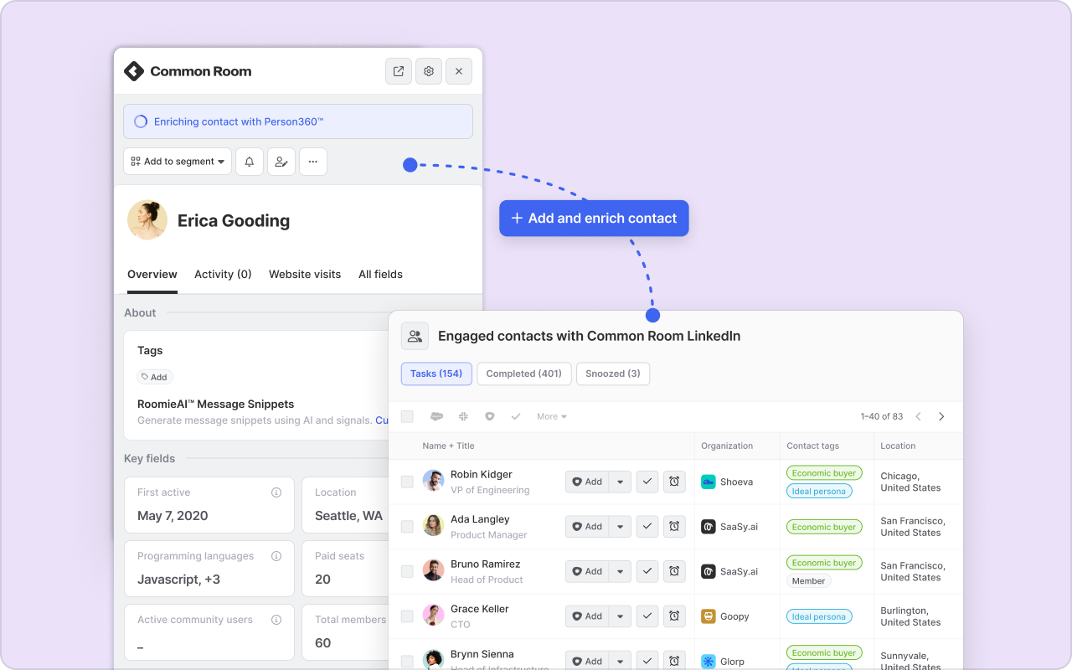This screenshot has width=1072, height=670.
Task: Click the notification bell icon
Action: (250, 162)
